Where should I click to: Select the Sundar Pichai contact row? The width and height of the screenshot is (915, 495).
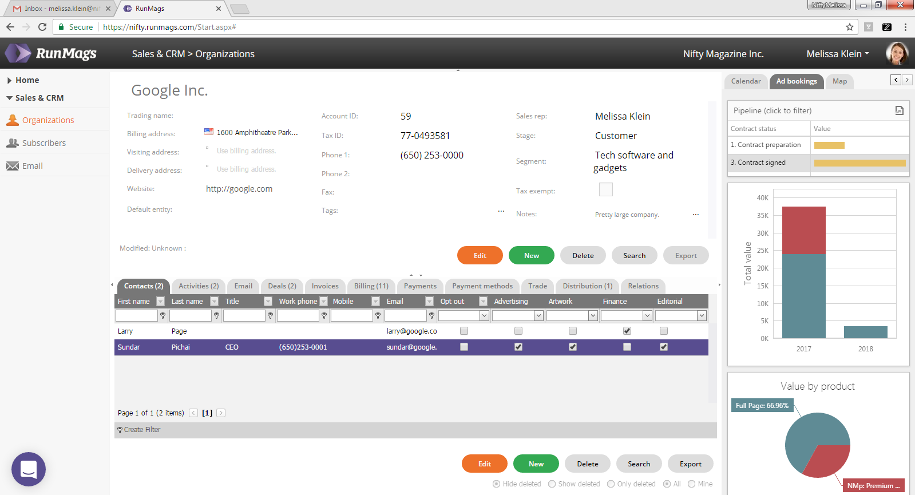coord(411,347)
